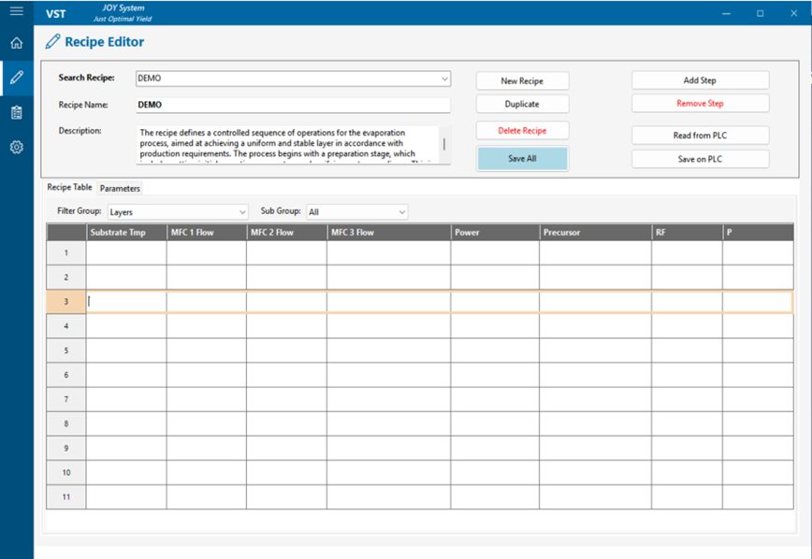
Task: Click Substrate Tmp cell in row 1
Action: (x=126, y=253)
